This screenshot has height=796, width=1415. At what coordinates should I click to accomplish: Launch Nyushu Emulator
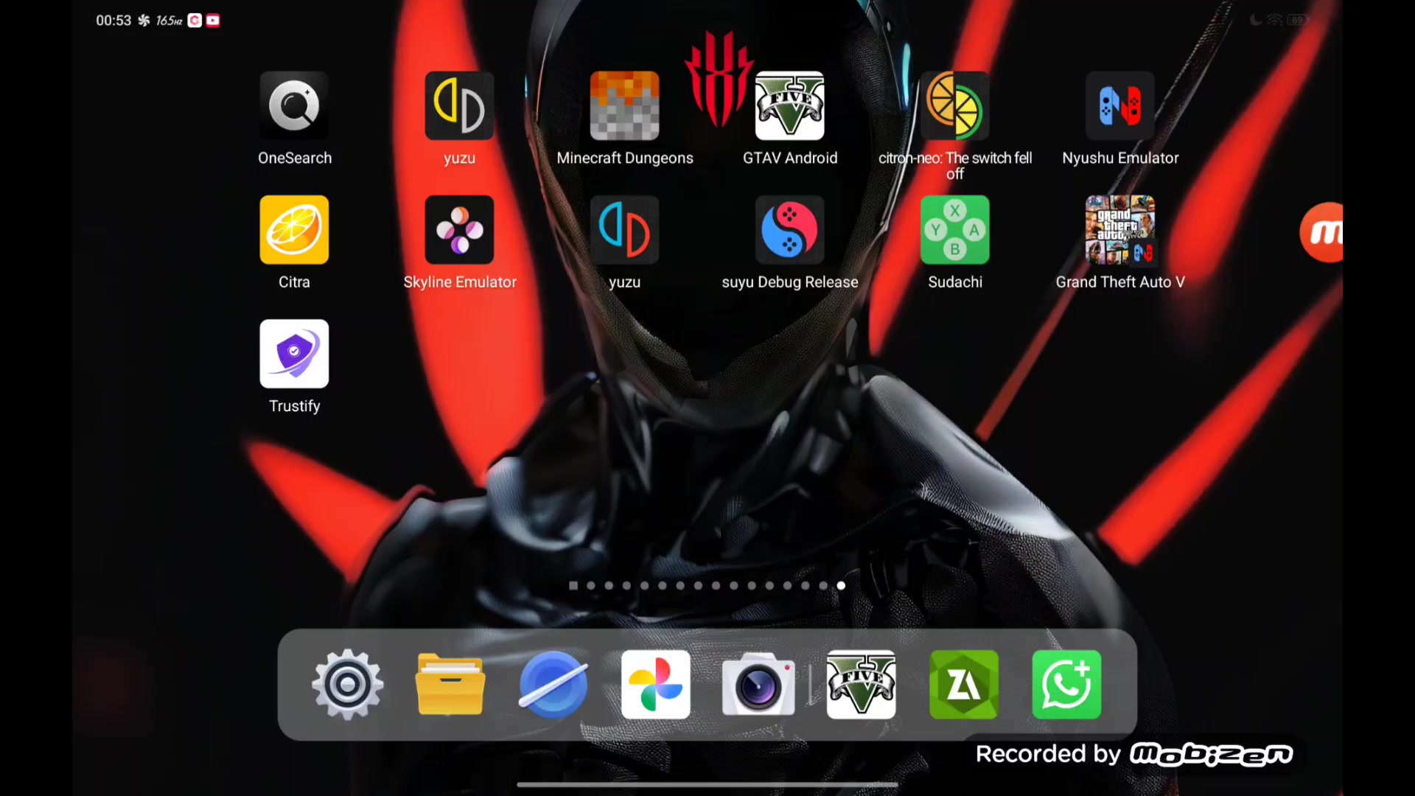1119,106
